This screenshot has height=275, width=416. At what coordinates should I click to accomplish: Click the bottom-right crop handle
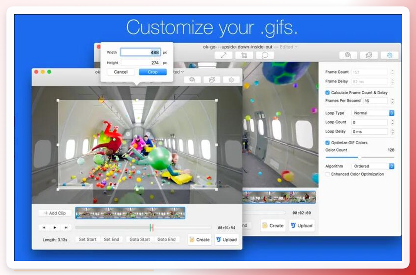tap(217, 189)
